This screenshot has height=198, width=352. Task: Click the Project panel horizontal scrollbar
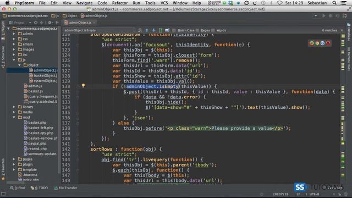(15, 183)
